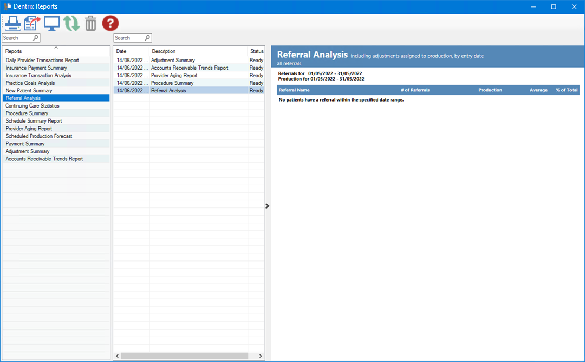Click the monitor preview icon

coord(52,23)
